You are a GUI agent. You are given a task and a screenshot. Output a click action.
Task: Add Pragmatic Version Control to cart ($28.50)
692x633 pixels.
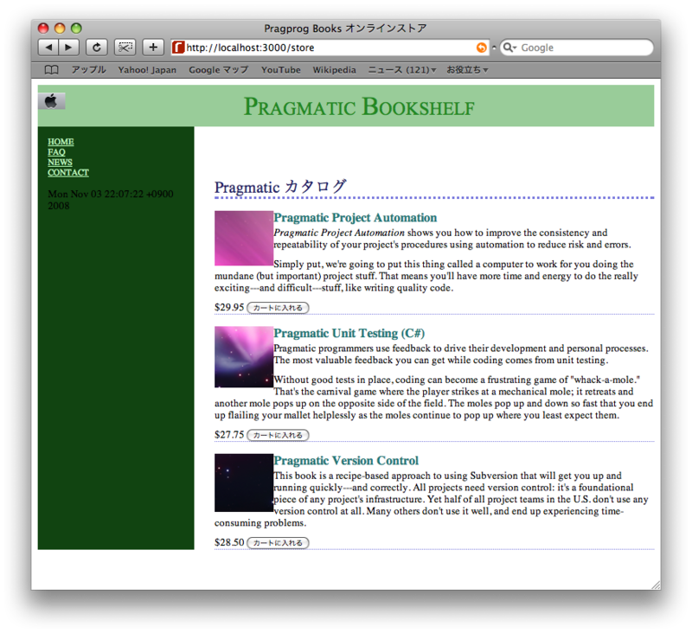coord(278,542)
